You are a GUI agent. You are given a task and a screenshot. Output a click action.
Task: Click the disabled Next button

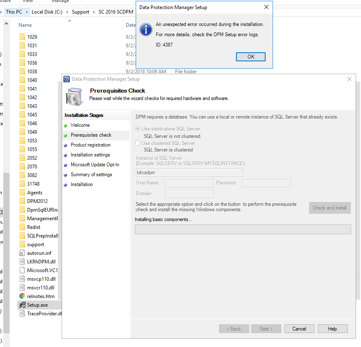266,329
